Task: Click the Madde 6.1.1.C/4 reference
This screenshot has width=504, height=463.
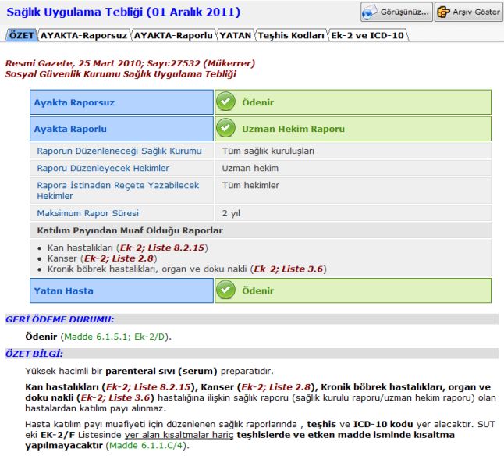Action: tap(148, 446)
